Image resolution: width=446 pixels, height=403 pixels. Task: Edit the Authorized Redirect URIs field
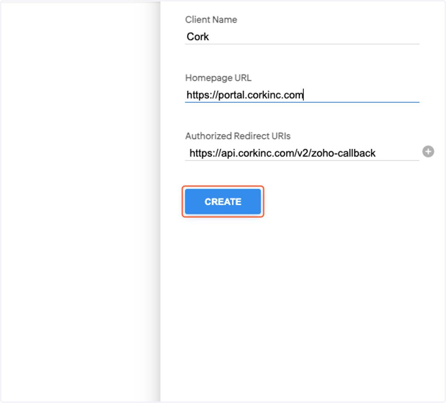click(302, 153)
